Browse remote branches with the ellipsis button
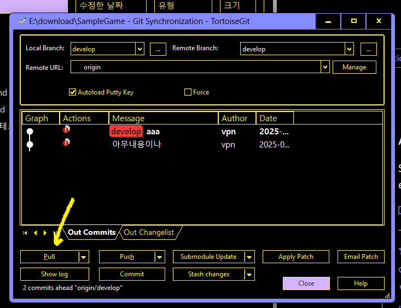This screenshot has height=308, width=401. [369, 49]
